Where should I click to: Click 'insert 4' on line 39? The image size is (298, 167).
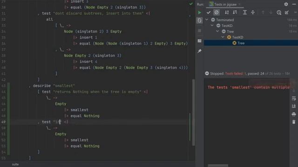(88, 62)
